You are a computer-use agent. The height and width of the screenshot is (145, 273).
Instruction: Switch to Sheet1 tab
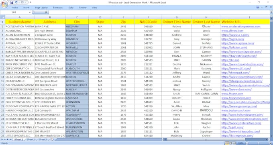[x=19, y=139]
